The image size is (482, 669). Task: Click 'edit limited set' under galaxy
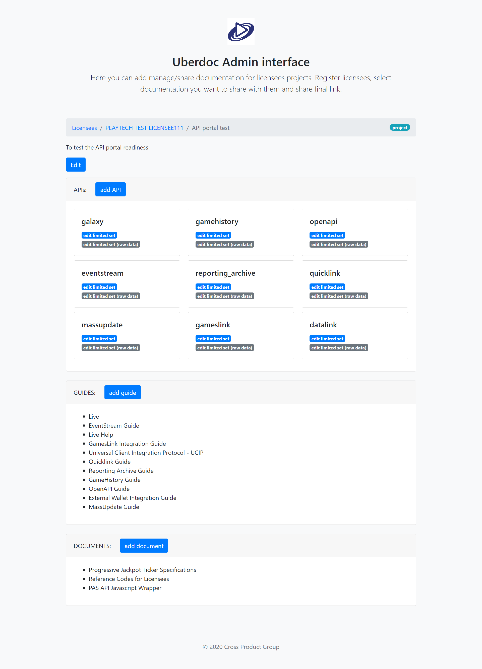(x=99, y=235)
